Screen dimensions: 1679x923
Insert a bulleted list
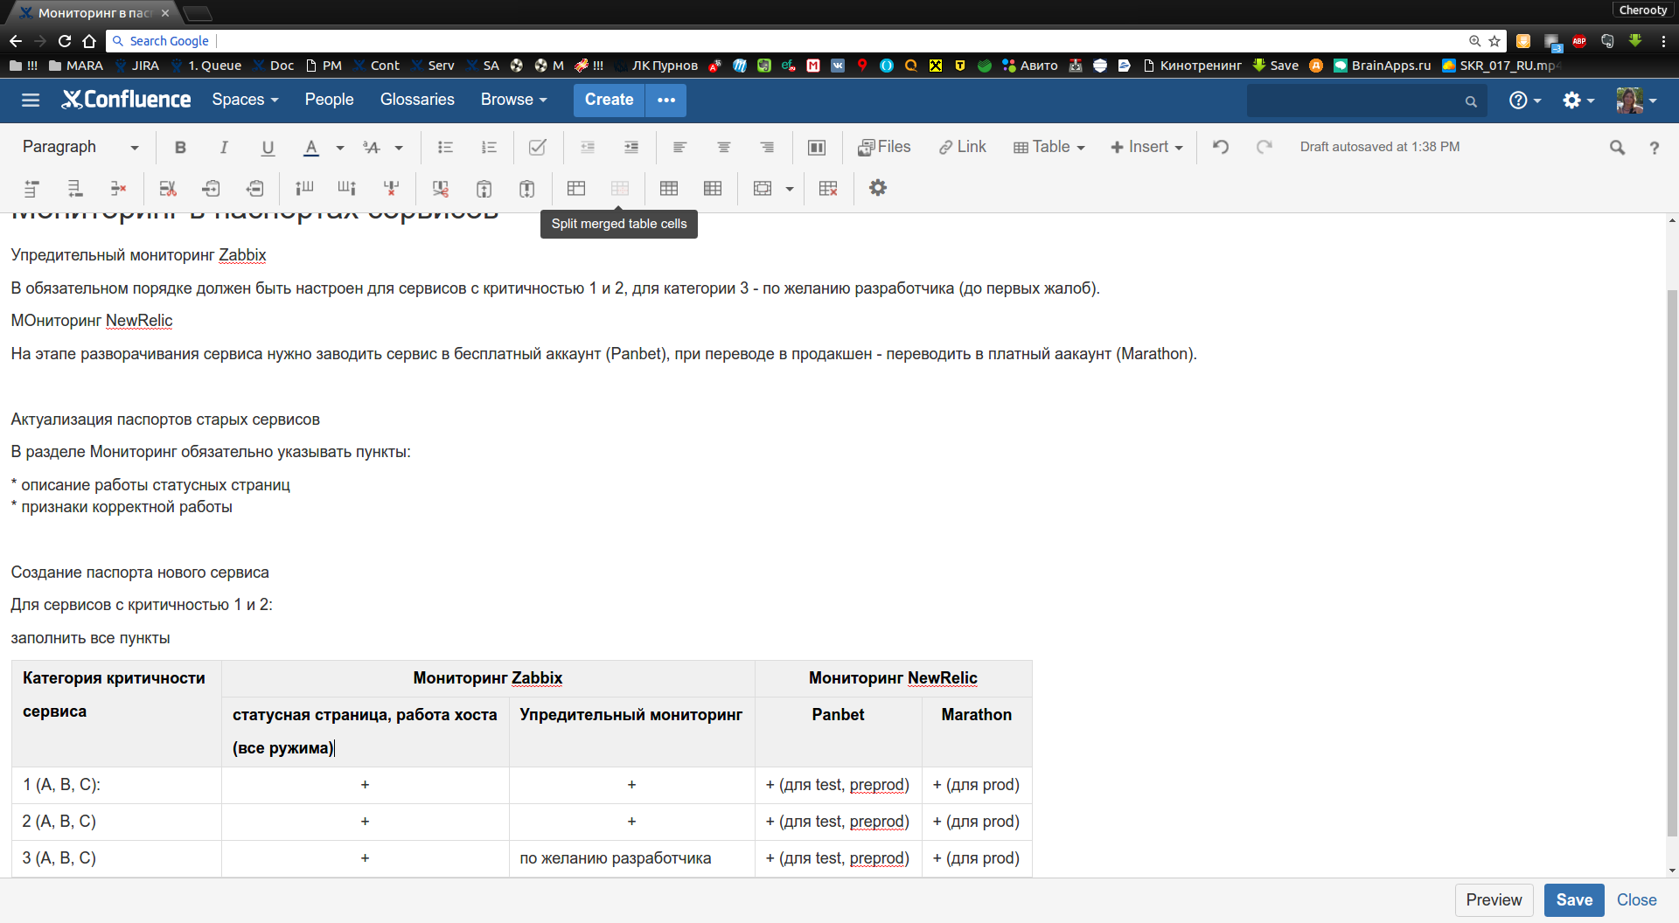(x=445, y=148)
